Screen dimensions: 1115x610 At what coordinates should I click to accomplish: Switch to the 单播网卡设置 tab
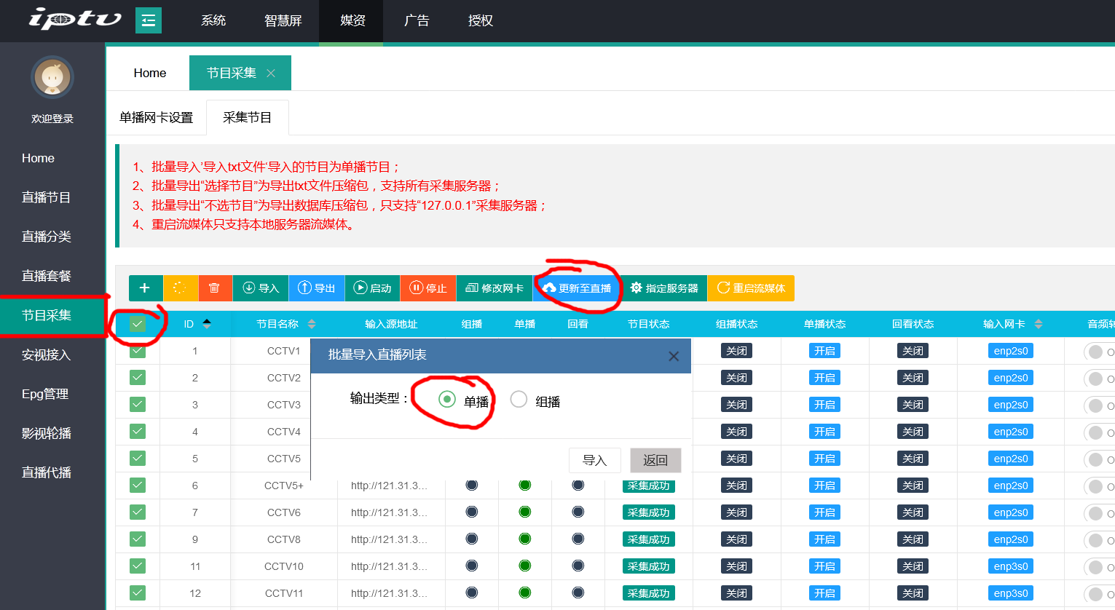(157, 118)
